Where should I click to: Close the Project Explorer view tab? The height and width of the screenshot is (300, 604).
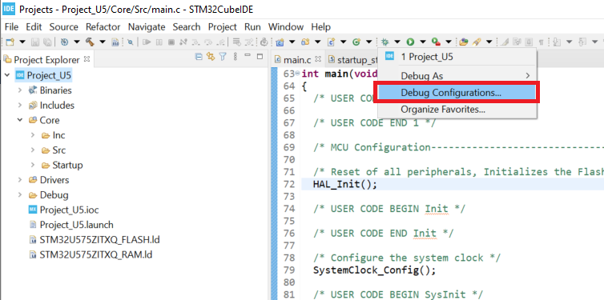pyautogui.click(x=87, y=59)
